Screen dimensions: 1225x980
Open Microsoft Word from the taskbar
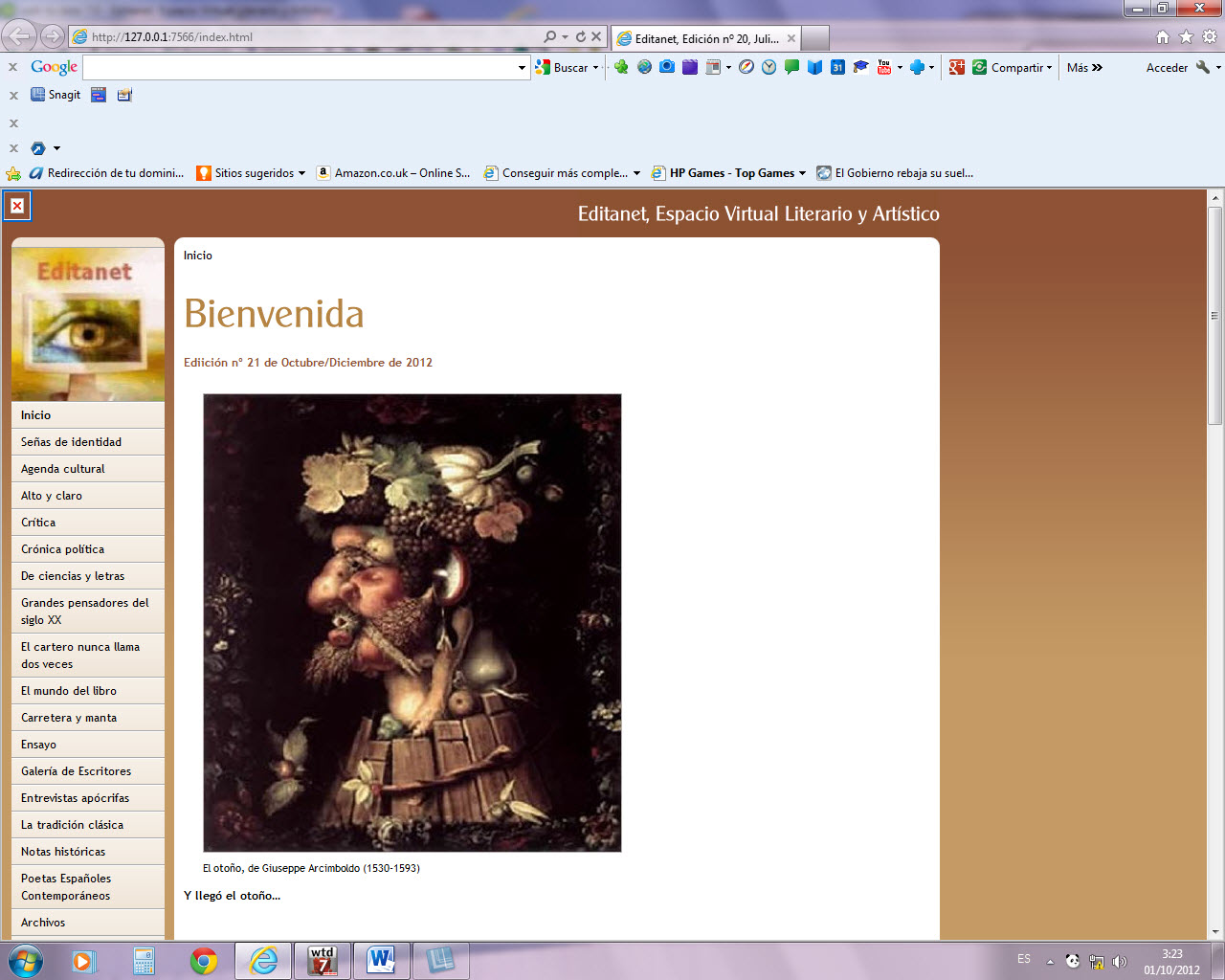[381, 961]
